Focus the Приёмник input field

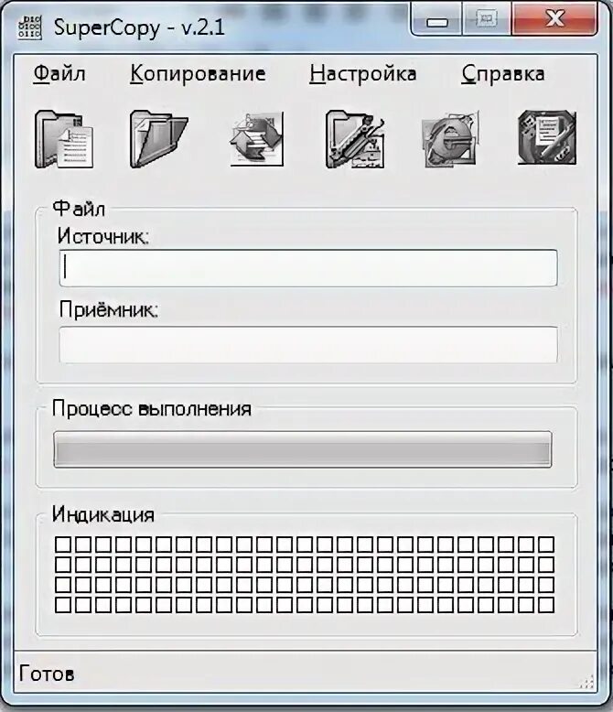click(308, 344)
